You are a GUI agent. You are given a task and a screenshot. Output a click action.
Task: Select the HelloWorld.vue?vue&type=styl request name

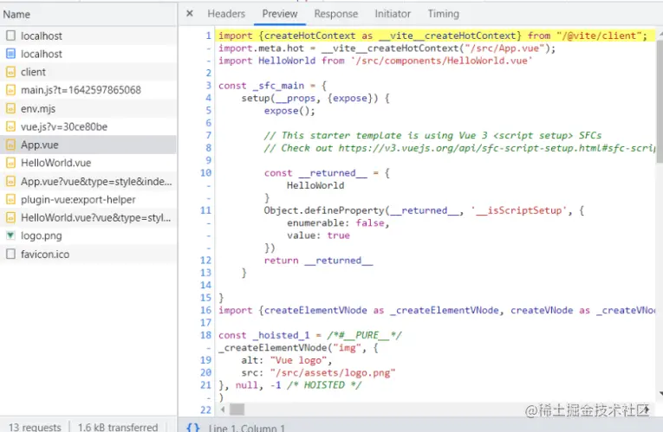[x=96, y=218]
